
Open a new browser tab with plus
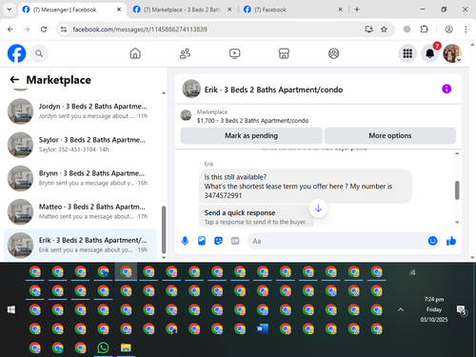357,10
